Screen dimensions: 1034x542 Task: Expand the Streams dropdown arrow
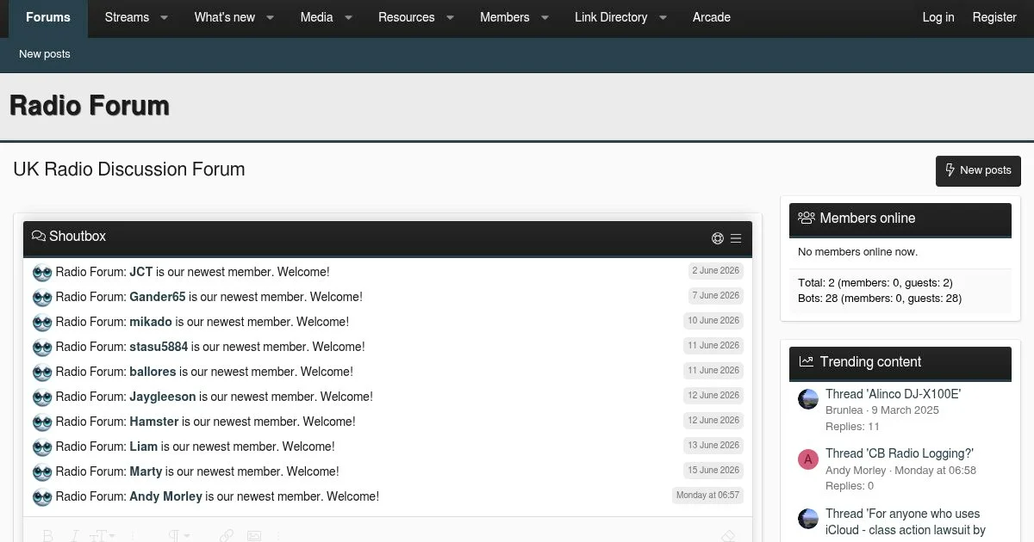coord(165,17)
